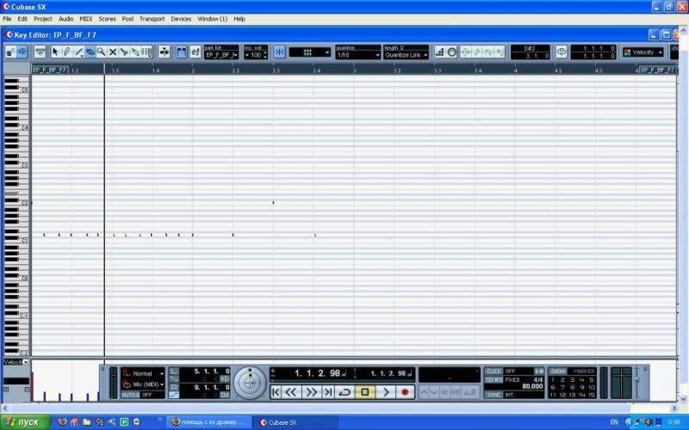Click the SYNC button on transport

pyautogui.click(x=493, y=395)
